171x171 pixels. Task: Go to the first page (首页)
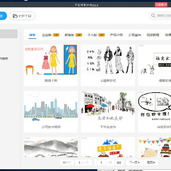pyautogui.click(x=67, y=162)
